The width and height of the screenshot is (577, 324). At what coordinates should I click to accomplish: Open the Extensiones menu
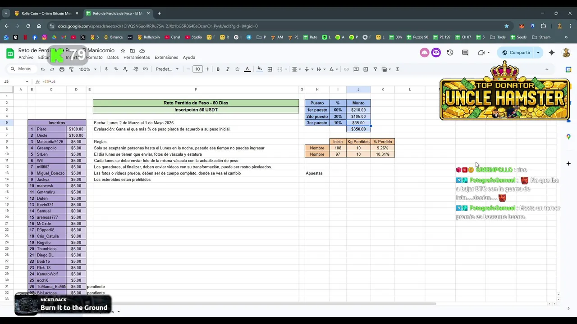[166, 58]
